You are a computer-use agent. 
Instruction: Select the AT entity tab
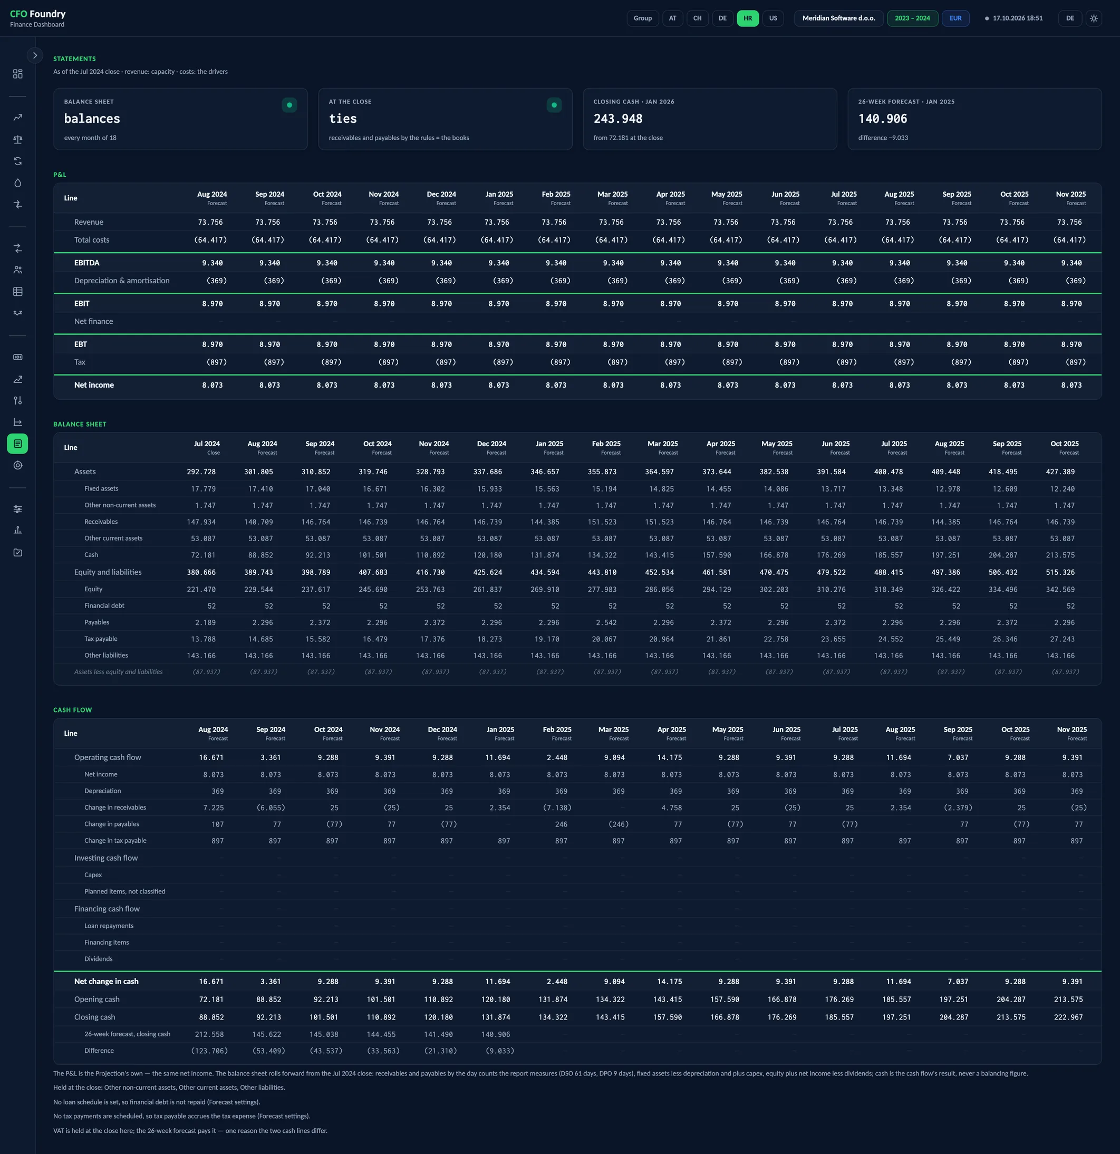coord(673,18)
